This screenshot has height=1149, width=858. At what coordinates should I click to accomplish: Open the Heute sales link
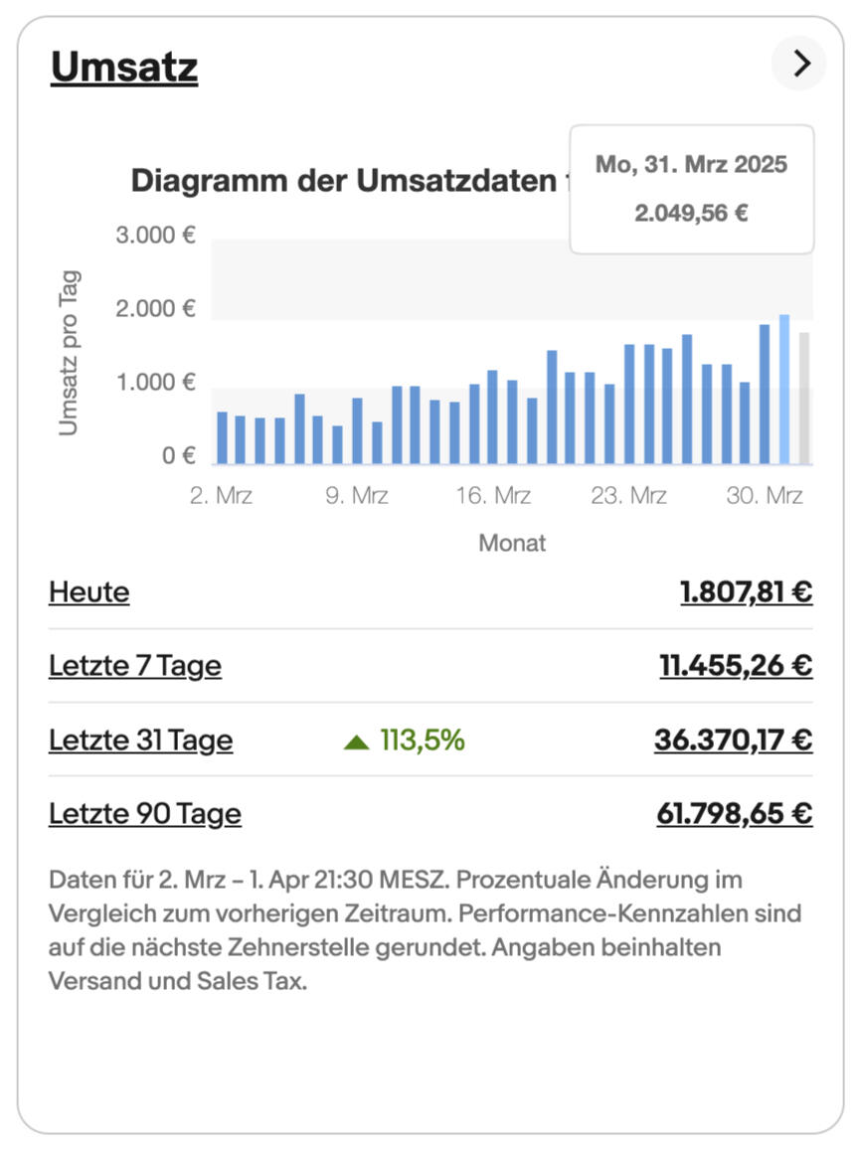point(89,592)
